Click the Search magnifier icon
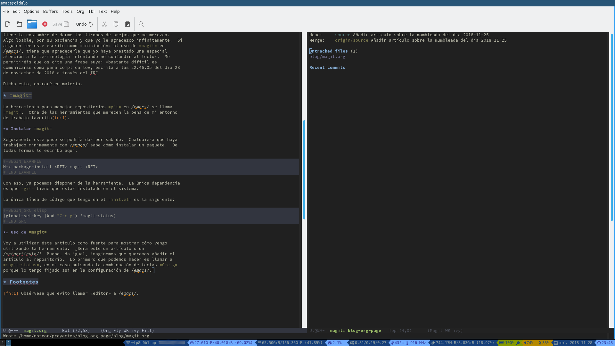 (x=141, y=24)
